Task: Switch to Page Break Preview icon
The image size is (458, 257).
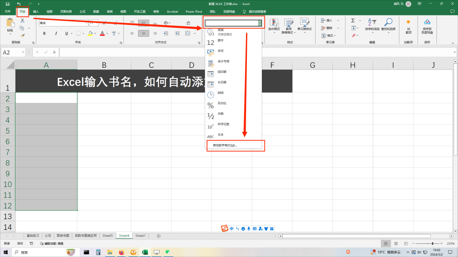Action: click(406, 243)
